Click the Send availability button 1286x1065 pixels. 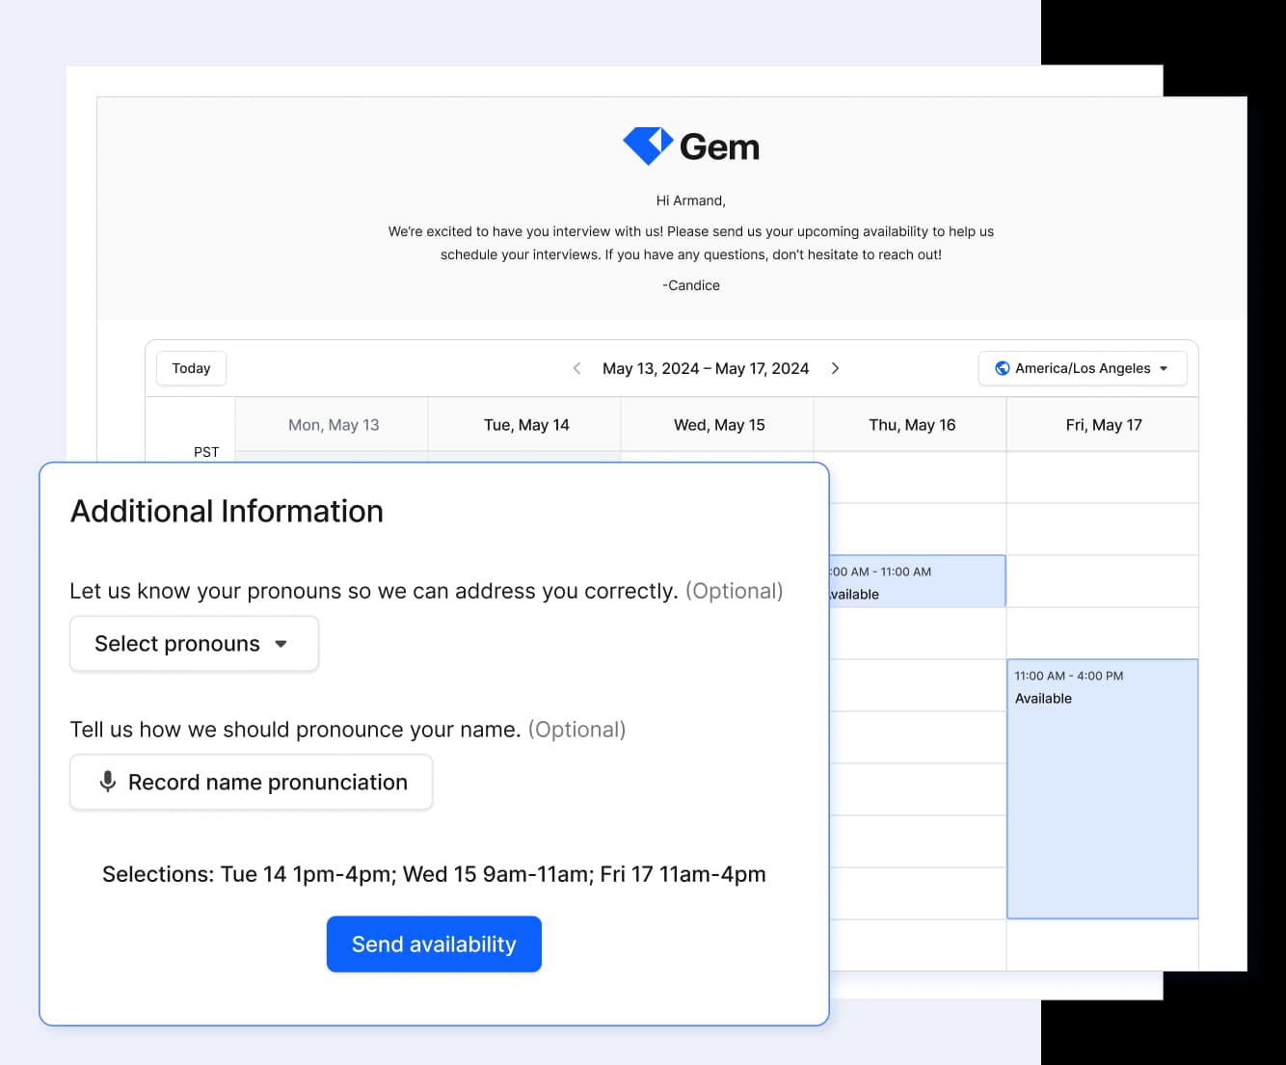click(434, 944)
